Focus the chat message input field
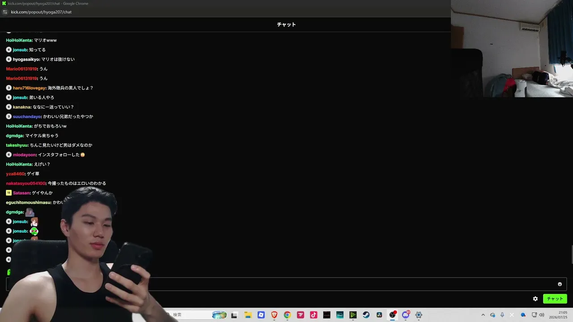This screenshot has height=322, width=573. [286, 284]
